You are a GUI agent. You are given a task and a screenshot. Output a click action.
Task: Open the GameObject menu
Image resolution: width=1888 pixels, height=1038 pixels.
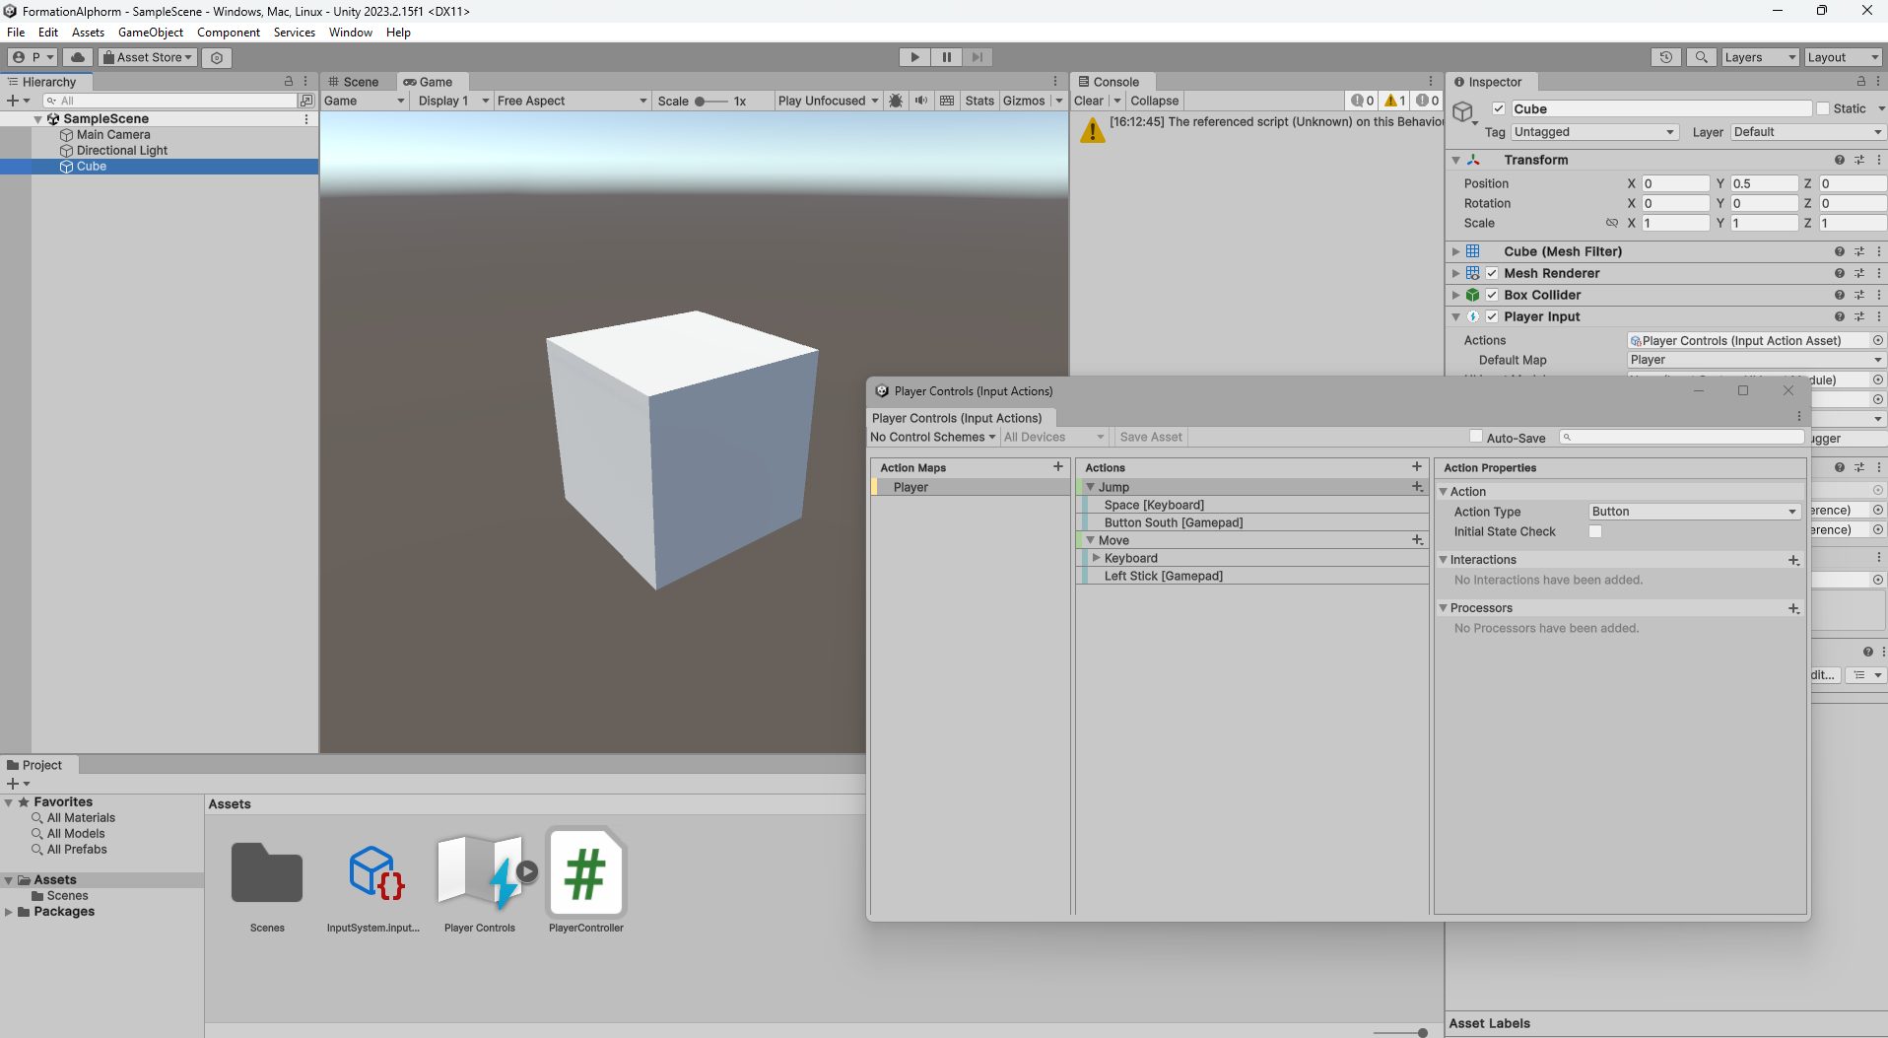click(x=150, y=32)
